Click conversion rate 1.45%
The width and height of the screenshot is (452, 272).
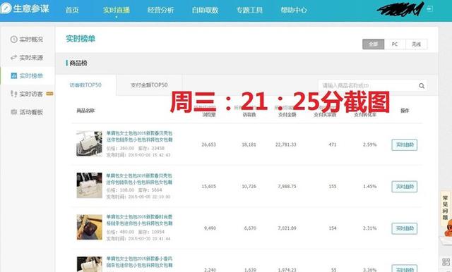pyautogui.click(x=370, y=187)
